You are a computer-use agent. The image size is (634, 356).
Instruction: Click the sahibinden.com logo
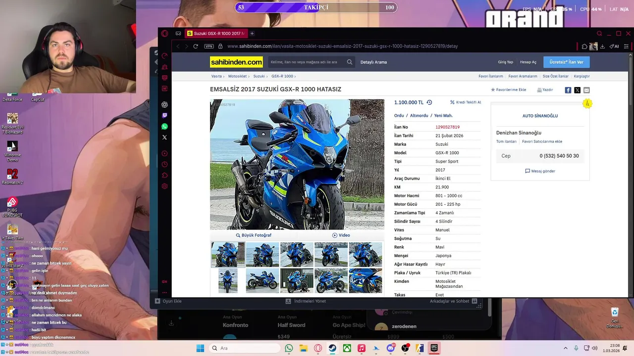tap(237, 62)
